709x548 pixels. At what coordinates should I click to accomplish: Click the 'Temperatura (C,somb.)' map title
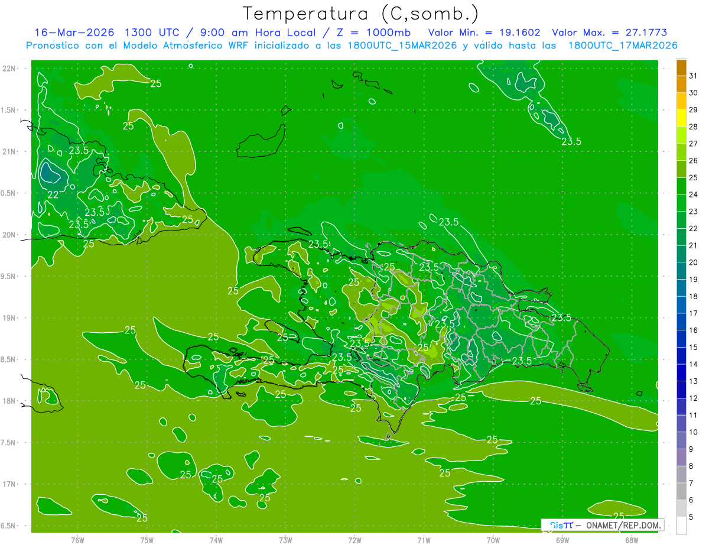[x=360, y=14]
